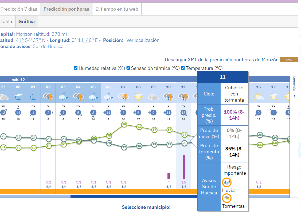Click the cloudy sky icon at 09h
This screenshot has height=212, width=301.
tap(153, 97)
